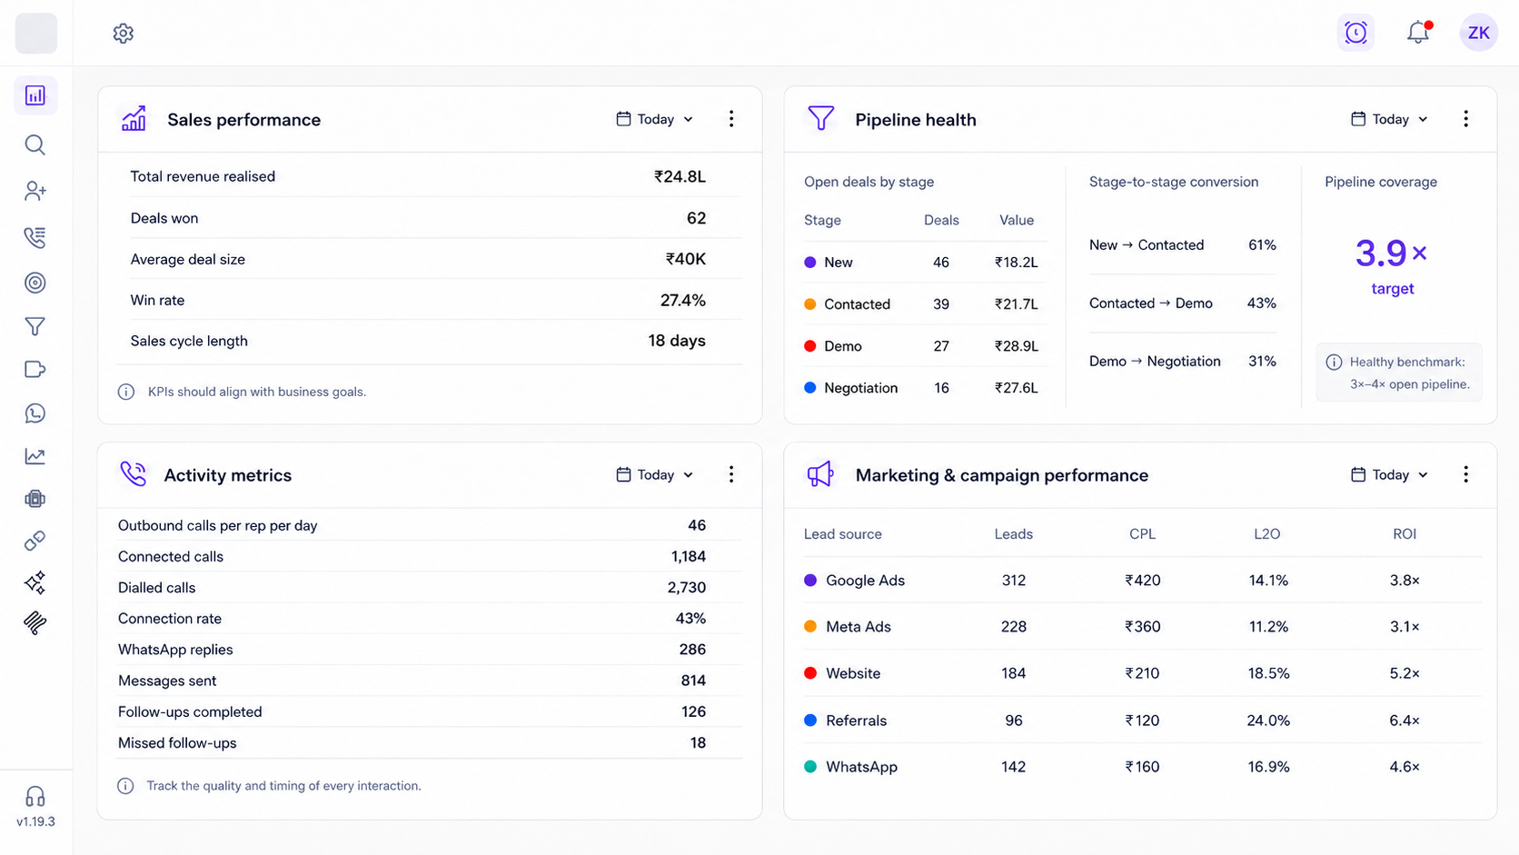Click the Activity metrics phone icon

pos(133,473)
